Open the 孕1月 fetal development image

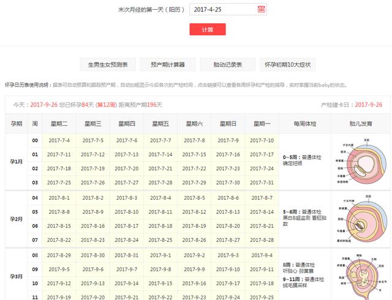[357, 161]
